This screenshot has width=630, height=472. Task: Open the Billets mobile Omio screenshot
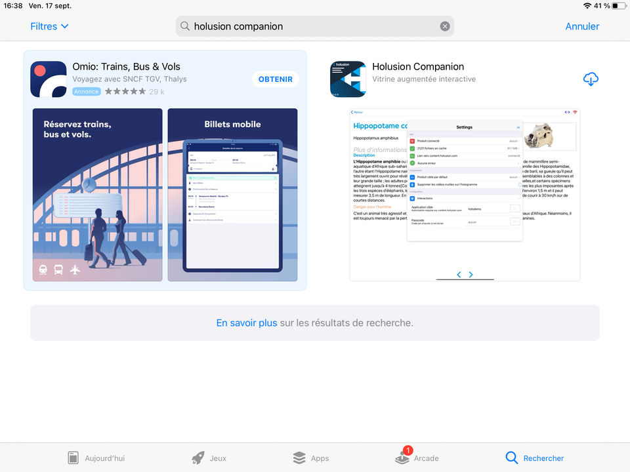tap(232, 195)
